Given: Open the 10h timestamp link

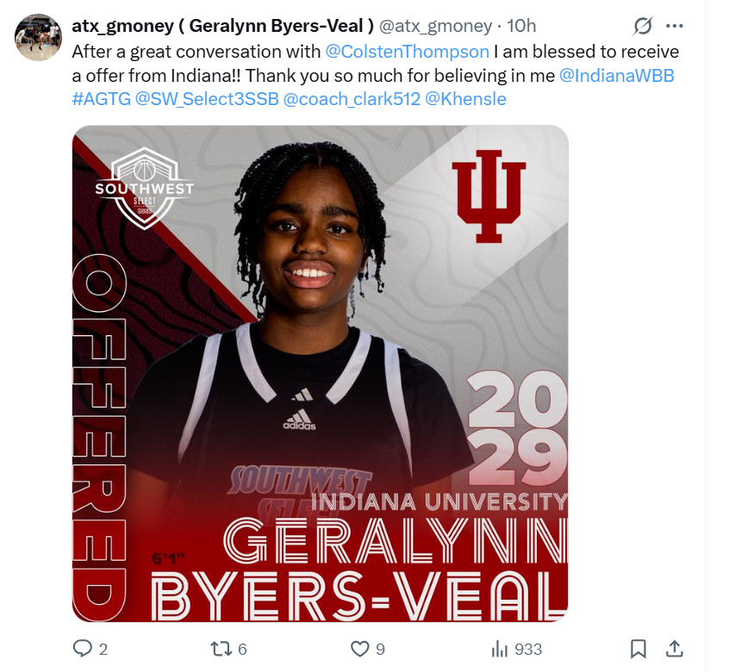Looking at the screenshot, I should [521, 26].
